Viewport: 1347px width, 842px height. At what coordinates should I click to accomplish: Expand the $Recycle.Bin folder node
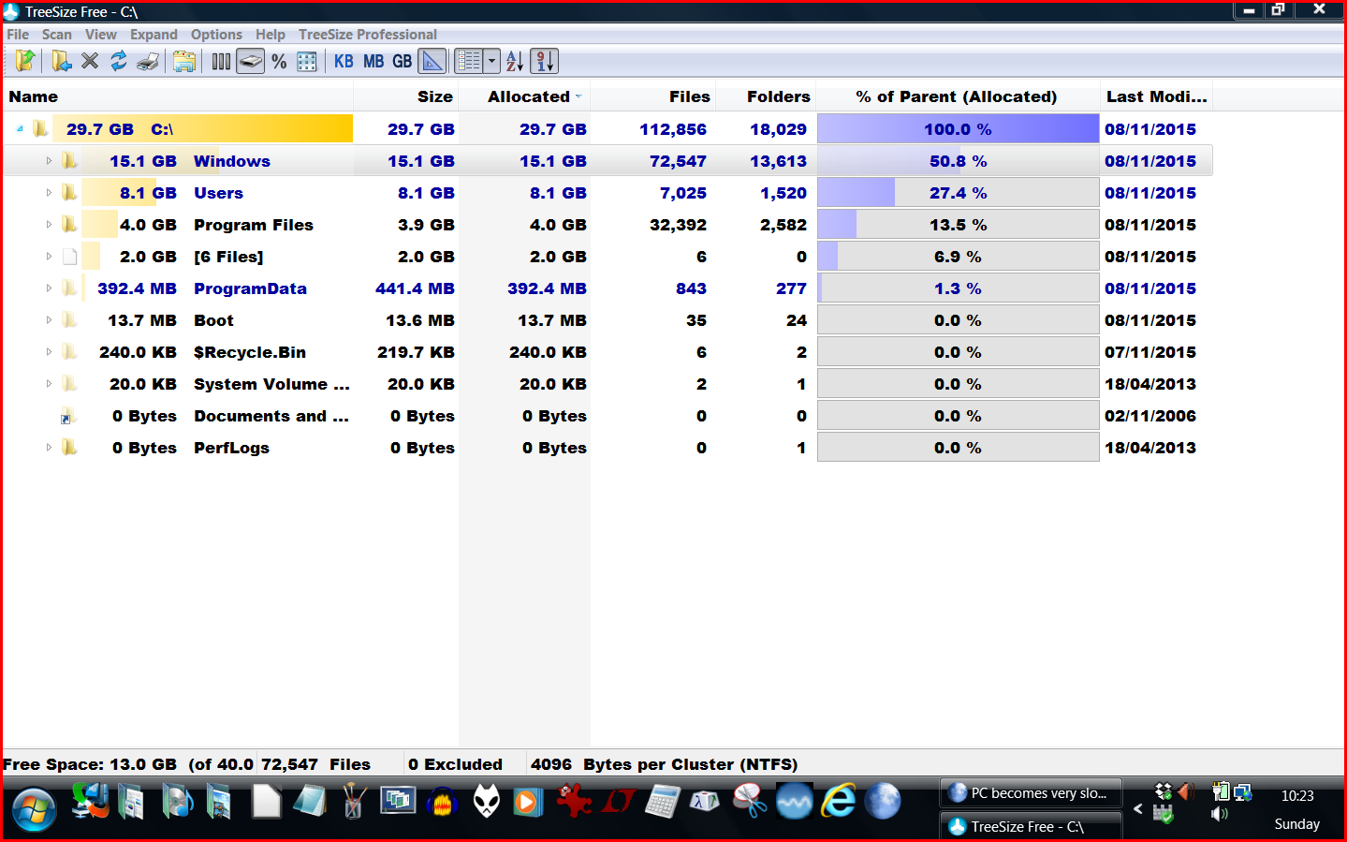point(49,352)
